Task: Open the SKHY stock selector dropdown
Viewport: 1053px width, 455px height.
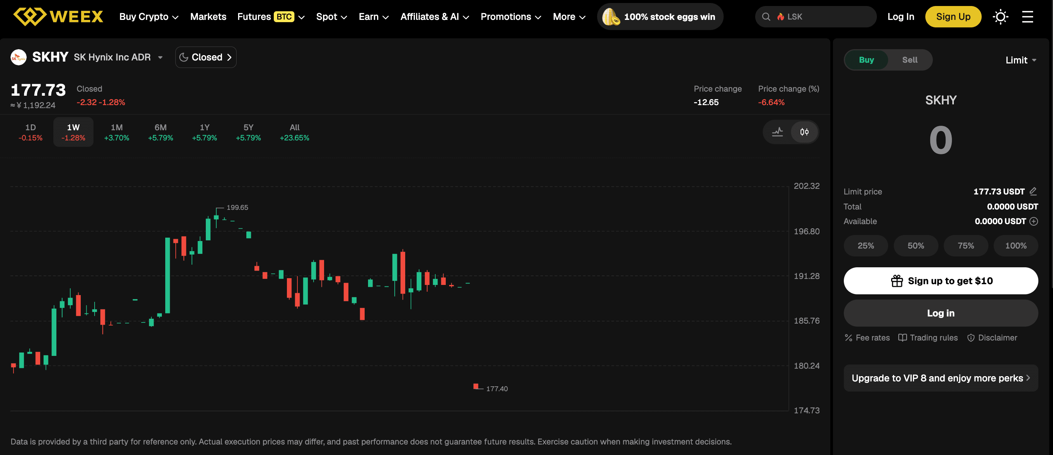Action: point(160,57)
